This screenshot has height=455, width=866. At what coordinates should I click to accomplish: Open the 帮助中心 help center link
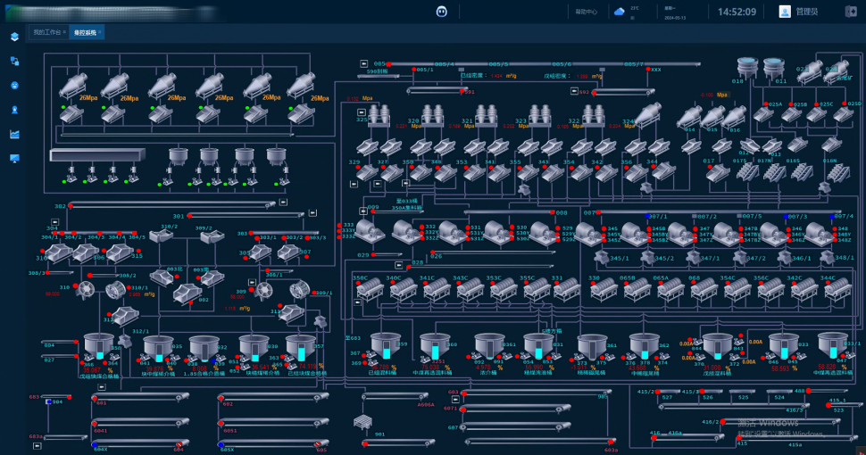586,12
